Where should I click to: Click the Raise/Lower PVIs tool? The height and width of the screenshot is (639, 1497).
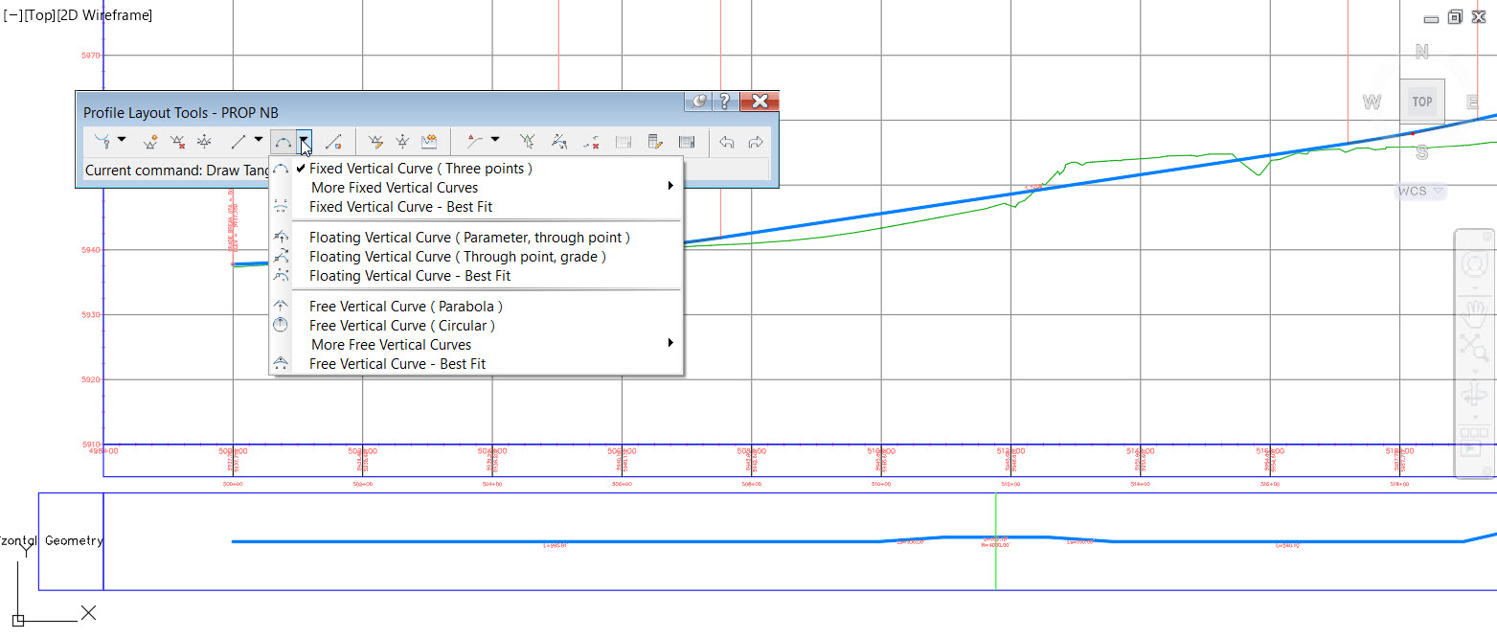pyautogui.click(x=400, y=140)
